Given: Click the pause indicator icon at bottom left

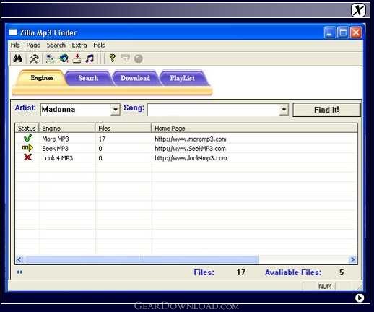Looking at the screenshot, I should (x=19, y=272).
